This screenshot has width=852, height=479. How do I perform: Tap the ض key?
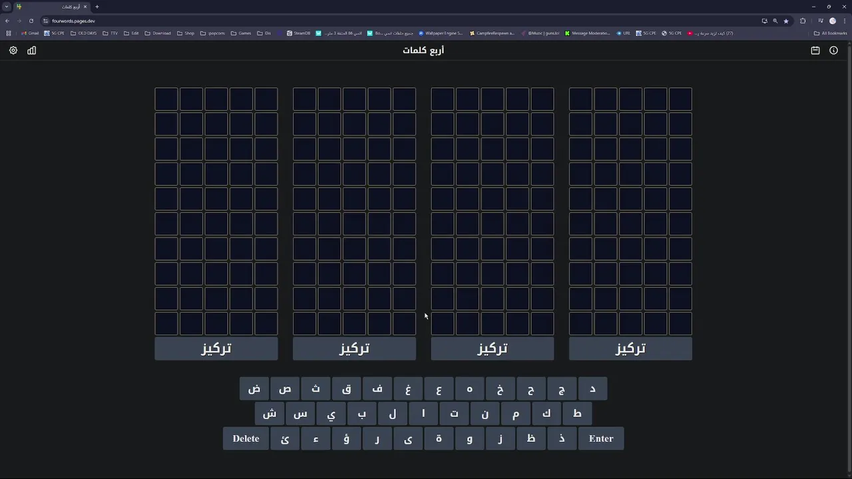point(254,389)
